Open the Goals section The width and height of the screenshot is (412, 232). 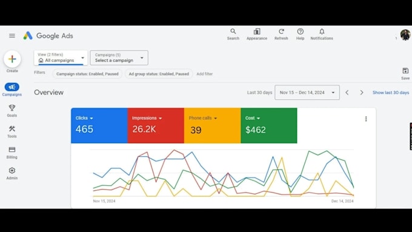[x=12, y=111]
